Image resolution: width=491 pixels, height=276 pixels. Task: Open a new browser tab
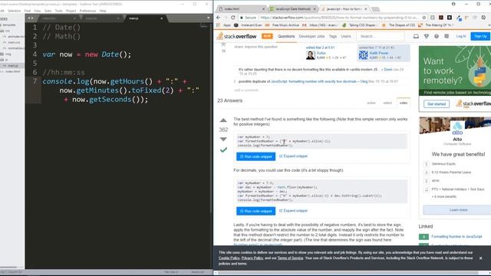pos(375,8)
